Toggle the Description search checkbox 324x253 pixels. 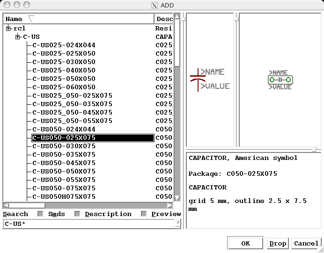click(77, 214)
